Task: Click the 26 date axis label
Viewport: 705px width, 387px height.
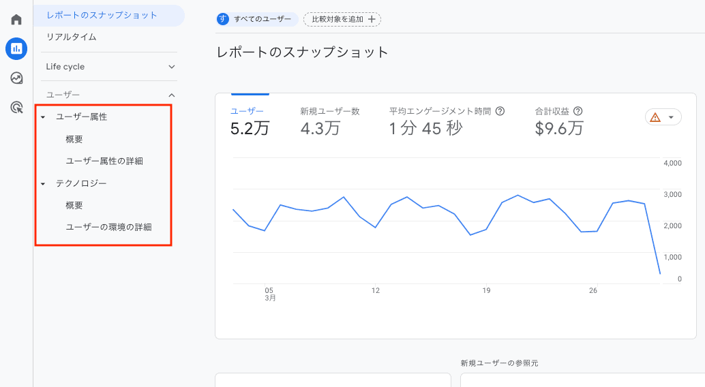Action: tap(593, 290)
